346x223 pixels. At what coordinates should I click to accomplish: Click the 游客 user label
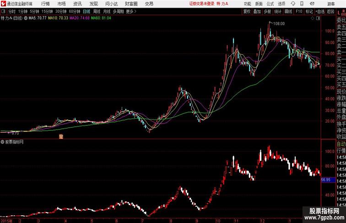coord(331,4)
